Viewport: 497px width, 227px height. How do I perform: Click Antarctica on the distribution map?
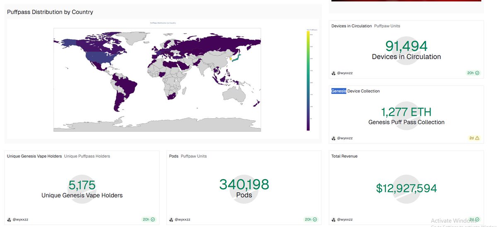pos(157,124)
